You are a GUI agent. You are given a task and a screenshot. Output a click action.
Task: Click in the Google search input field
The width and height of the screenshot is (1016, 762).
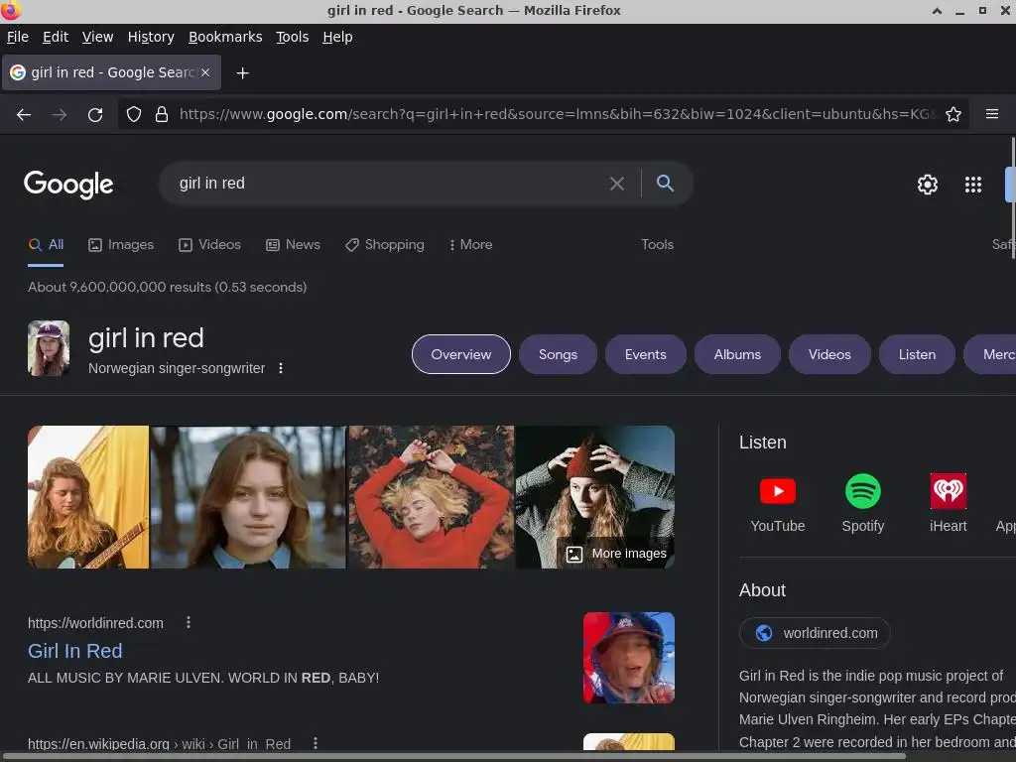click(389, 184)
